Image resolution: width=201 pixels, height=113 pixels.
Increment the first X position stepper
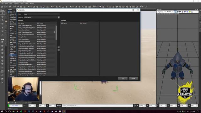(35, 105)
